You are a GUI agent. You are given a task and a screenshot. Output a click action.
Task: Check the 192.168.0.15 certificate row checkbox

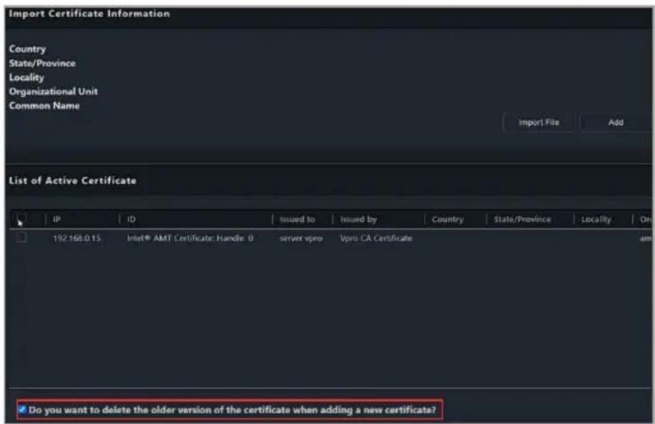click(22, 238)
